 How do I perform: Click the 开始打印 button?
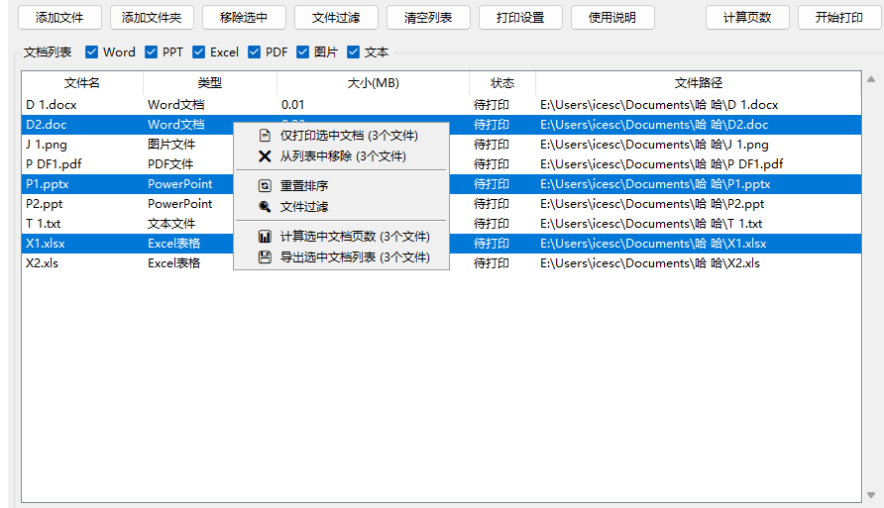[839, 18]
